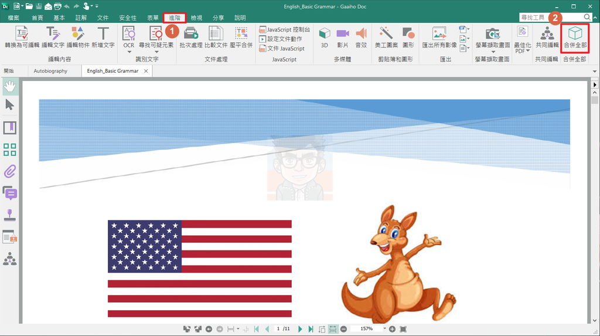The image size is (600, 336).
Task: Insert a 影片 video
Action: pyautogui.click(x=342, y=37)
